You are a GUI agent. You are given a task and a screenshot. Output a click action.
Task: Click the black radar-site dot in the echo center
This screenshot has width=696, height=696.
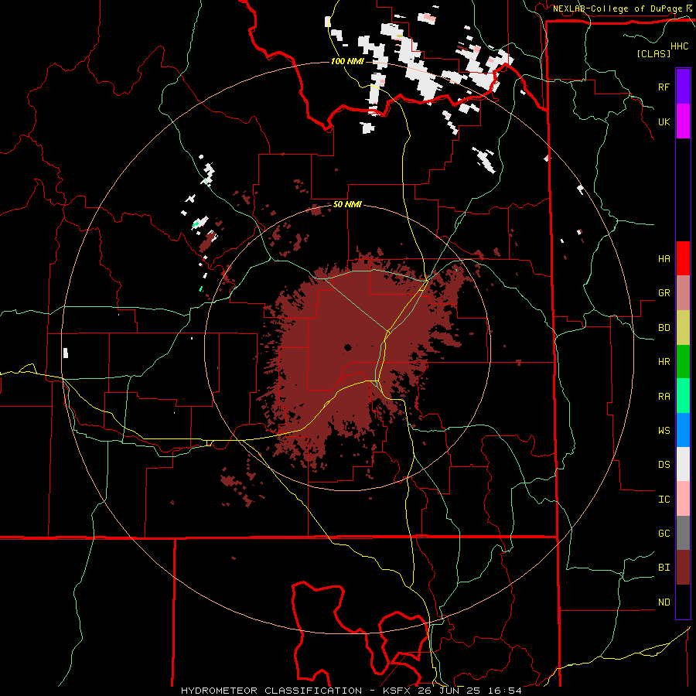[347, 347]
